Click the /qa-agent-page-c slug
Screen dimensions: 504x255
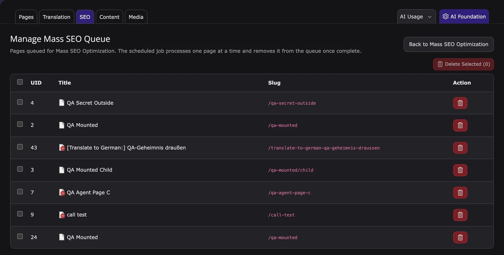coord(289,193)
